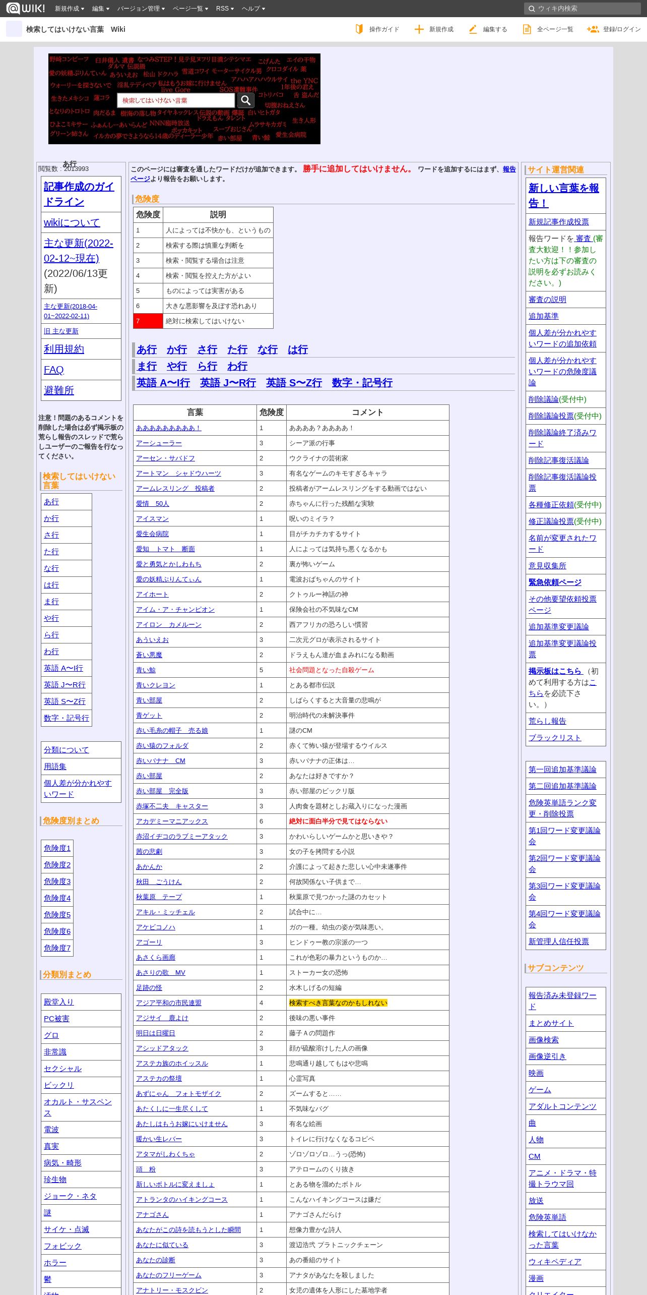
Task: Open FAQ link in left sidebar
Action: click(54, 370)
